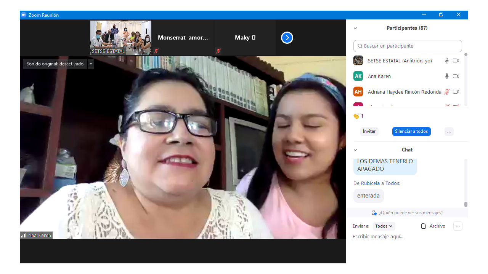Viewport: 488px width, 274px height.
Task: Unmute Adriana Haydeé Rincón Redonda microphone
Action: [x=447, y=92]
